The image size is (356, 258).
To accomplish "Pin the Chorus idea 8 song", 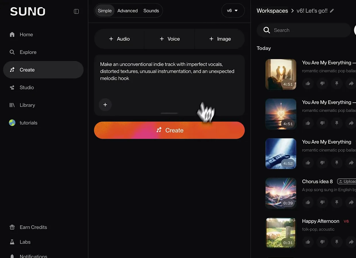I will [336, 202].
